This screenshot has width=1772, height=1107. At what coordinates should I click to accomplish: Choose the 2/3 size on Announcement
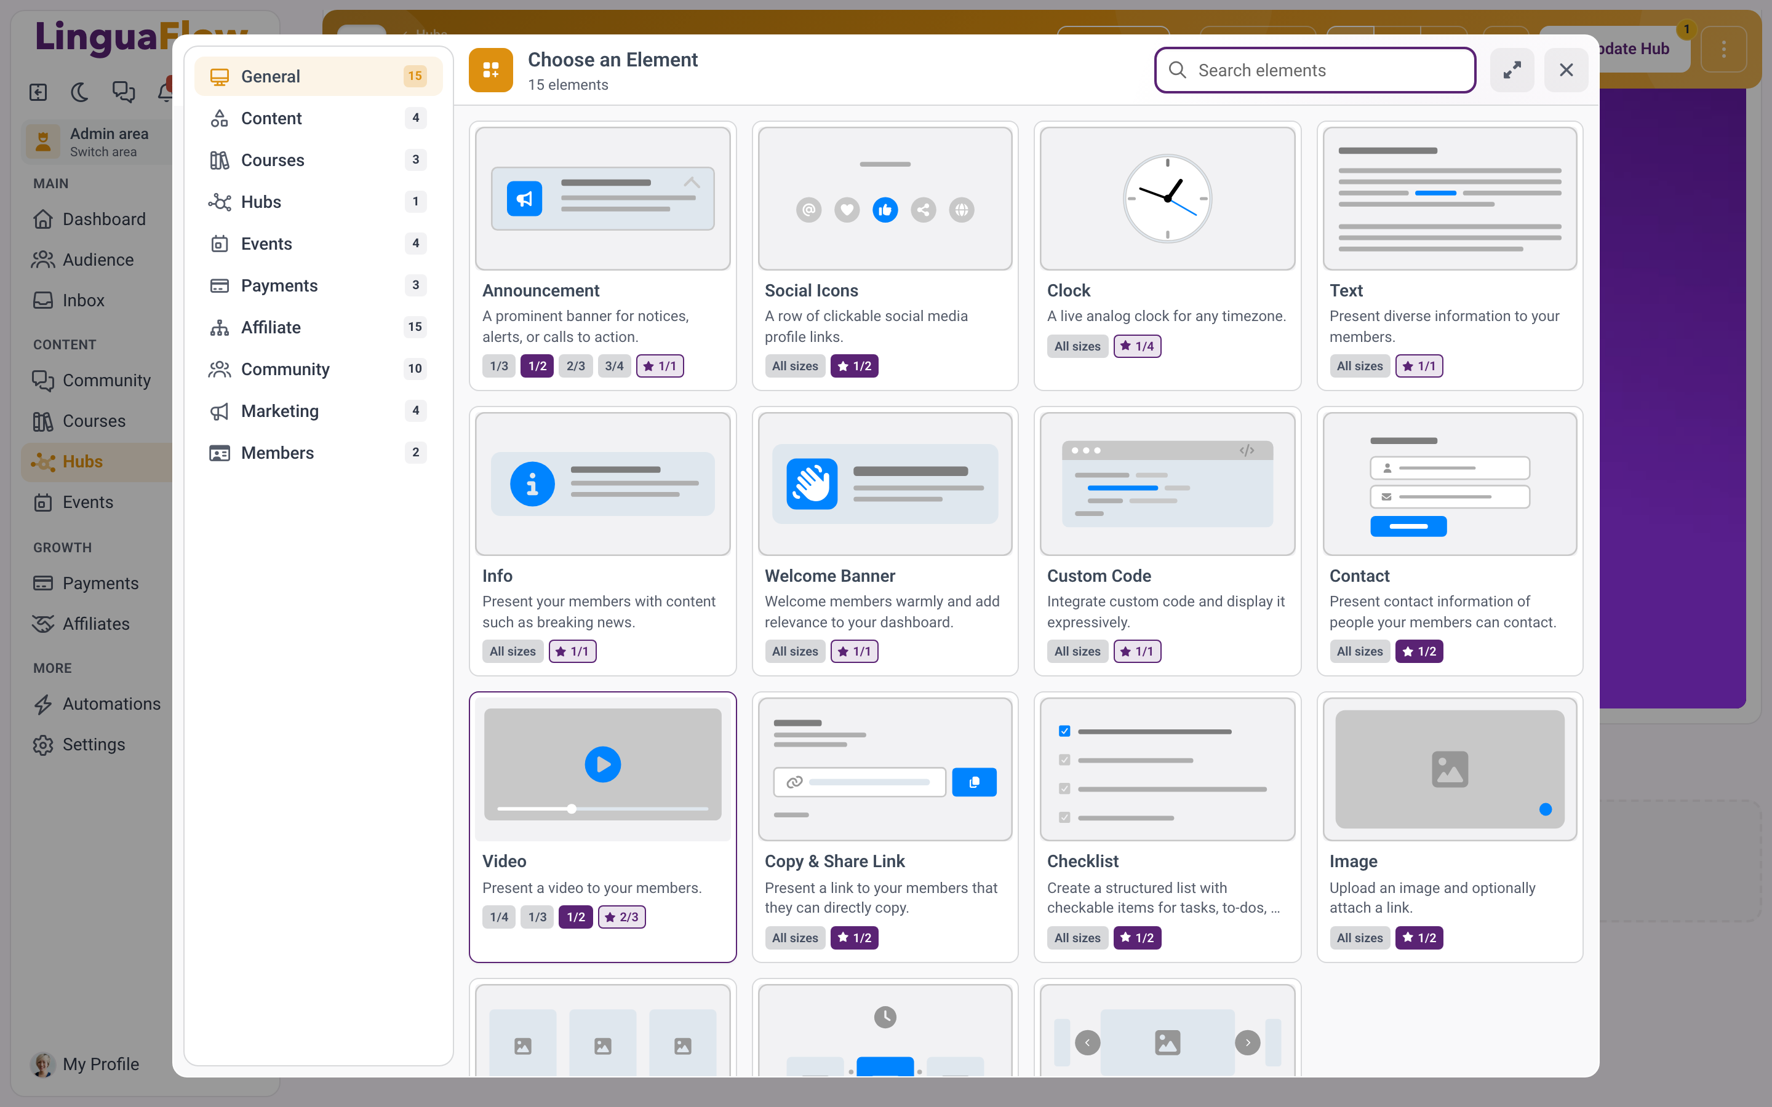click(x=575, y=366)
